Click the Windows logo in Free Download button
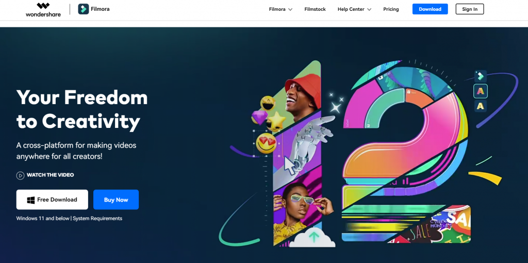528x263 pixels. (x=31, y=200)
